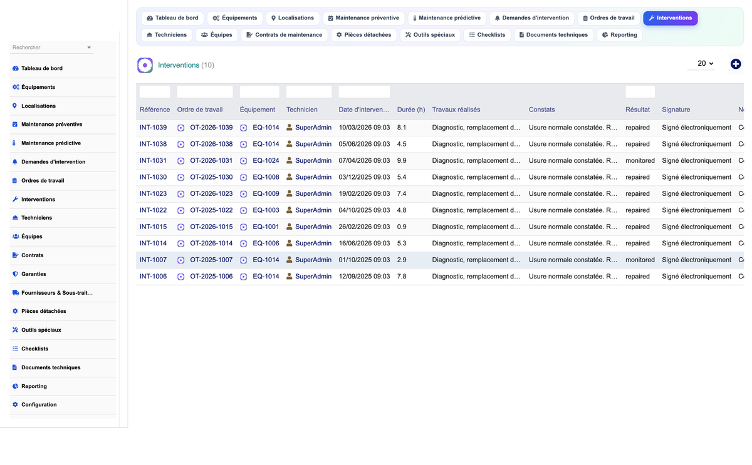This screenshot has width=752, height=465.
Task: Click the Technicien filter field
Action: point(309,92)
